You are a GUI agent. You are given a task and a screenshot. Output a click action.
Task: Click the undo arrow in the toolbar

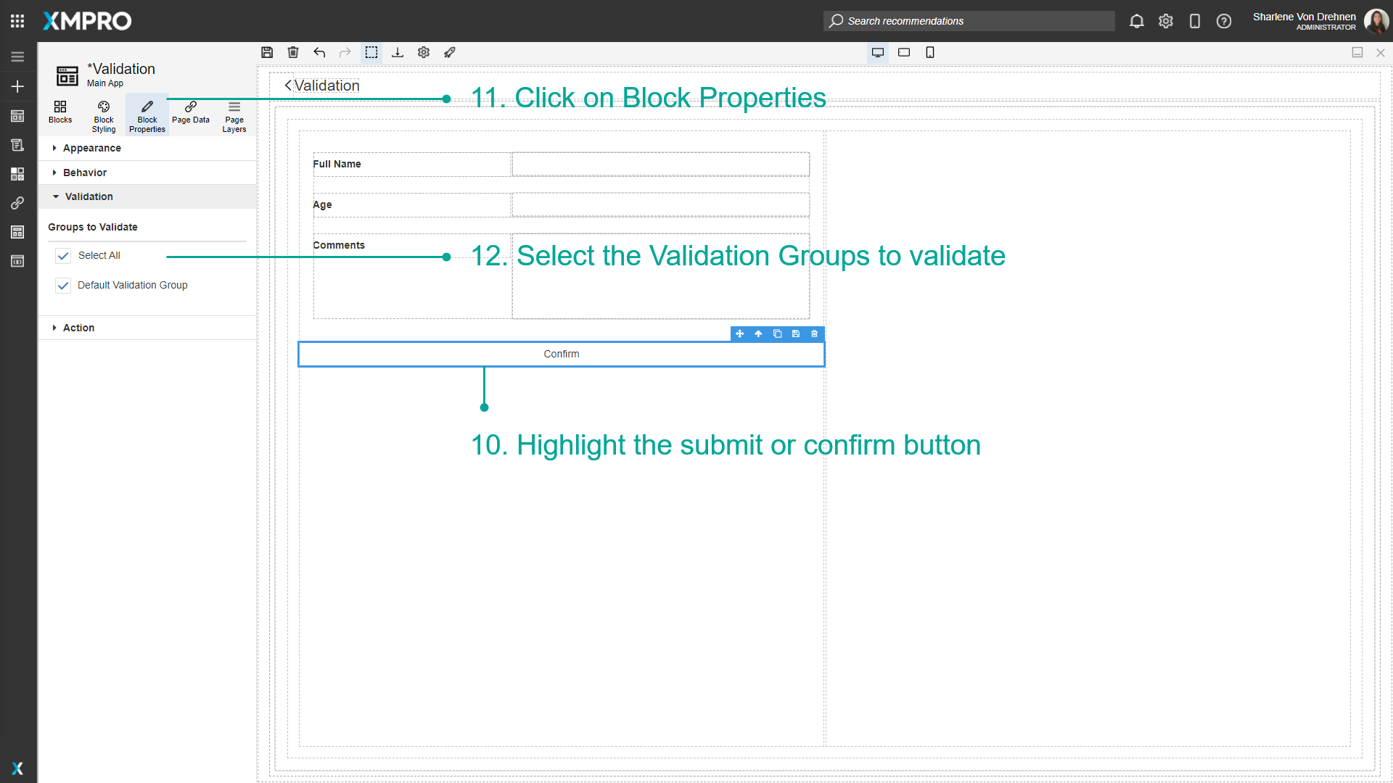pyautogui.click(x=319, y=52)
